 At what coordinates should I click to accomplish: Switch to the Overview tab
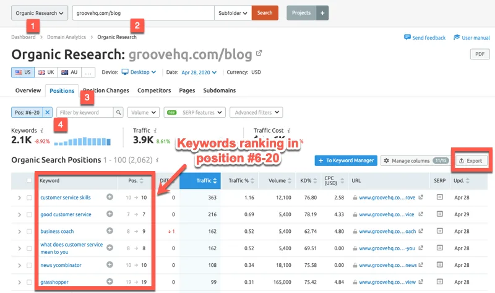pos(28,90)
